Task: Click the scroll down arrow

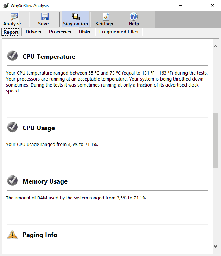Action: point(215,246)
